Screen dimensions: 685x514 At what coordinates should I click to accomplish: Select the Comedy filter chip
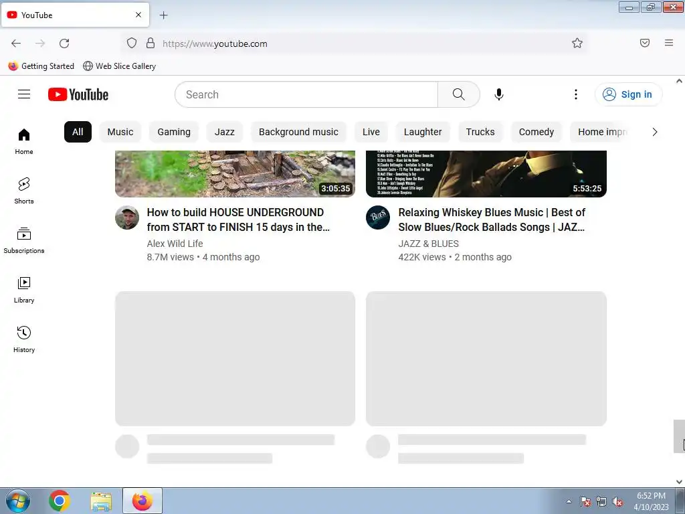(x=536, y=132)
